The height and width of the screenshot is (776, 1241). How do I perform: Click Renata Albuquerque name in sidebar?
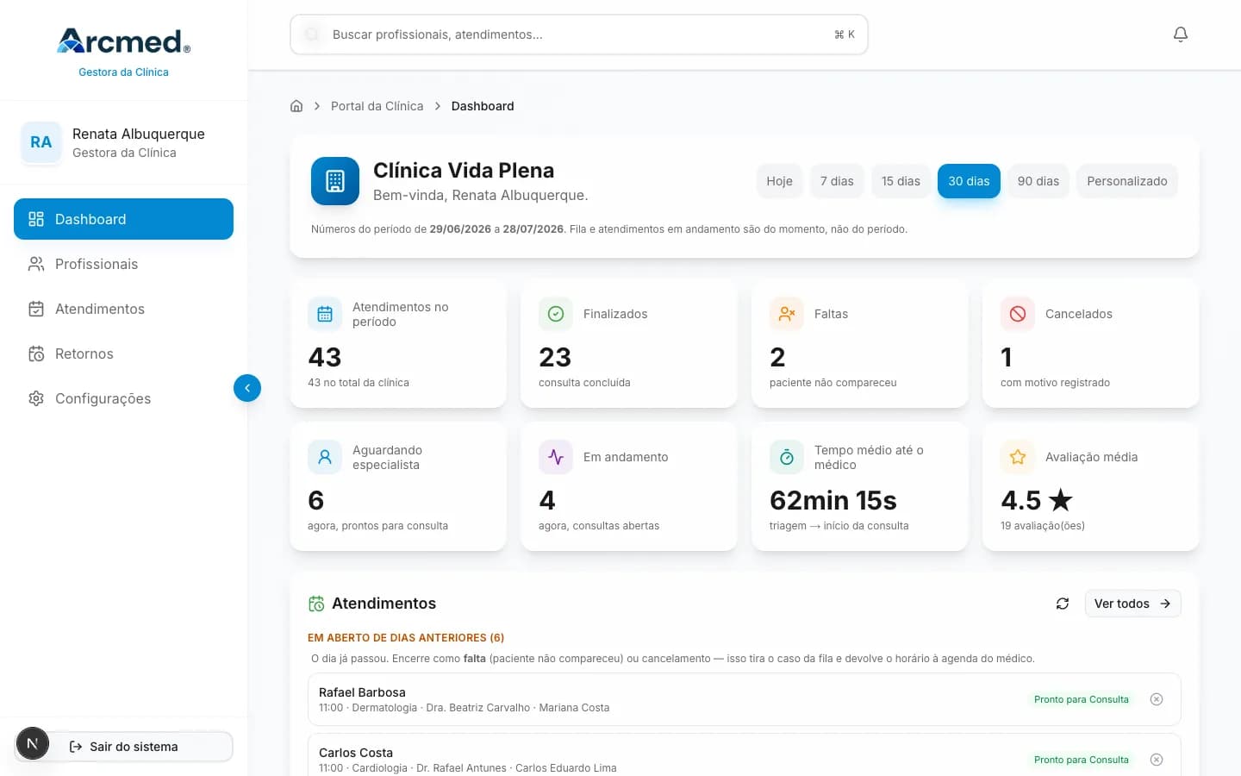139,134
